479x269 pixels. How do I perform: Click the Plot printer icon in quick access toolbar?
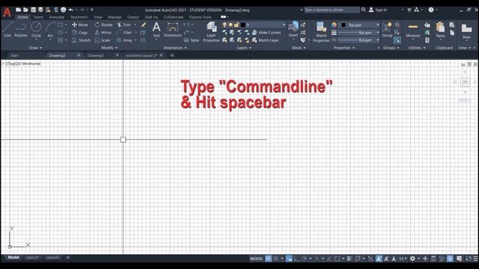[63, 10]
